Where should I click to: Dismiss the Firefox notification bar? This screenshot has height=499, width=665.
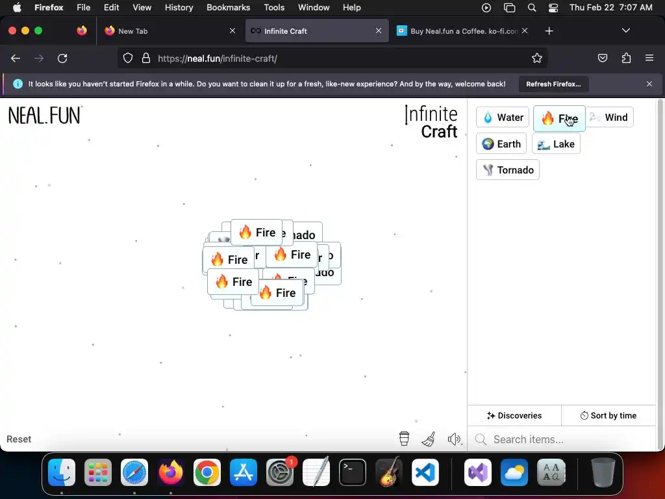(649, 84)
